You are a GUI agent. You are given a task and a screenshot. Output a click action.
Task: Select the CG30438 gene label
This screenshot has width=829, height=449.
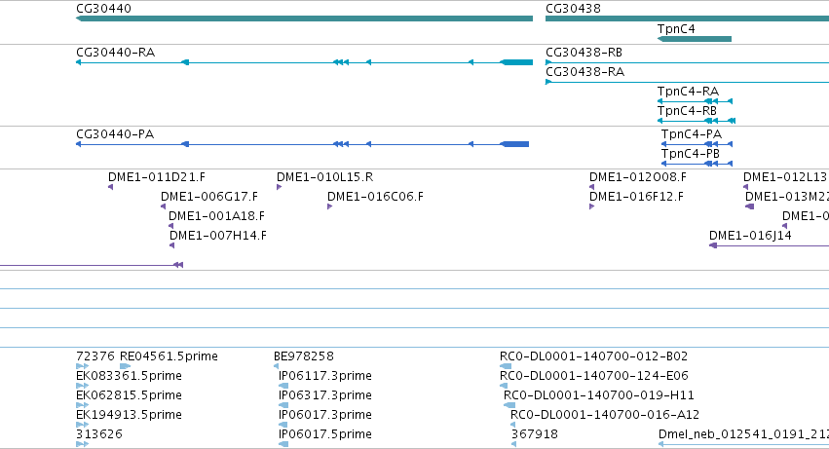click(573, 9)
